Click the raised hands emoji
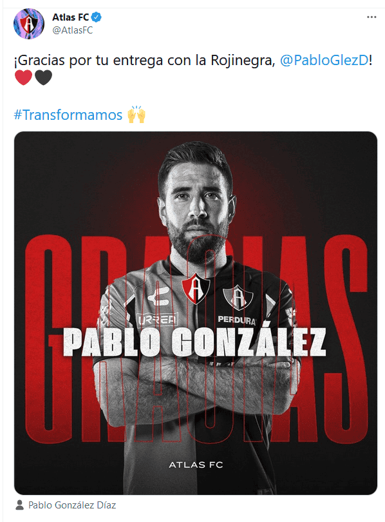 click(136, 115)
